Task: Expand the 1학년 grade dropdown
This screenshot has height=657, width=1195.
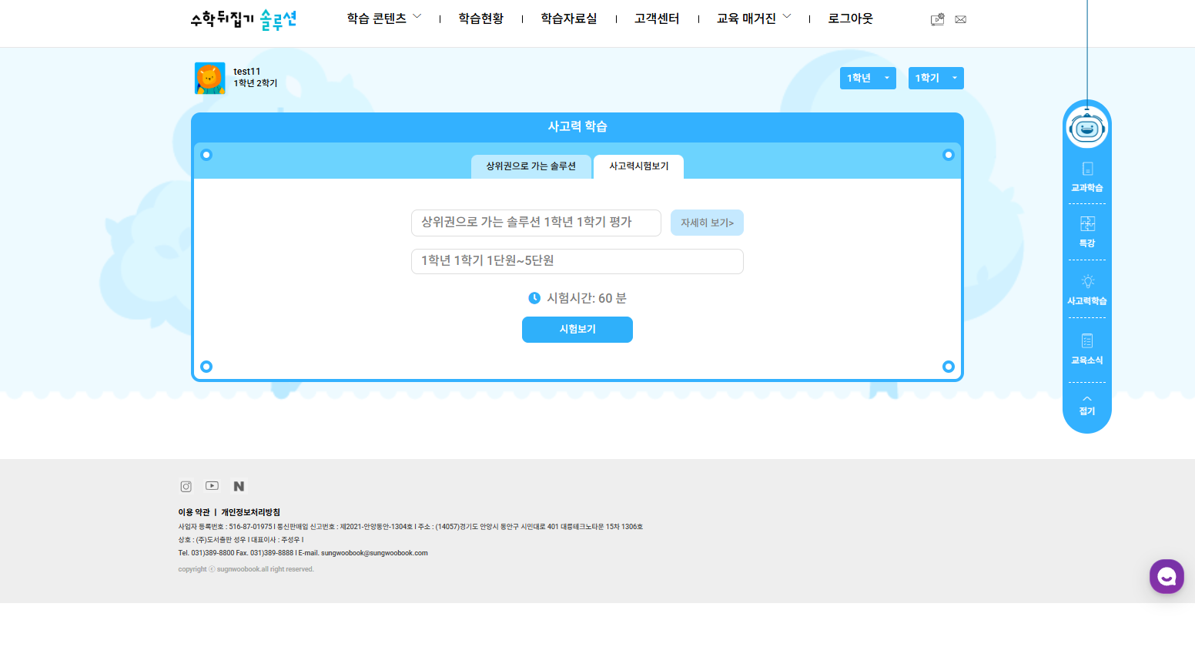Action: pos(867,78)
